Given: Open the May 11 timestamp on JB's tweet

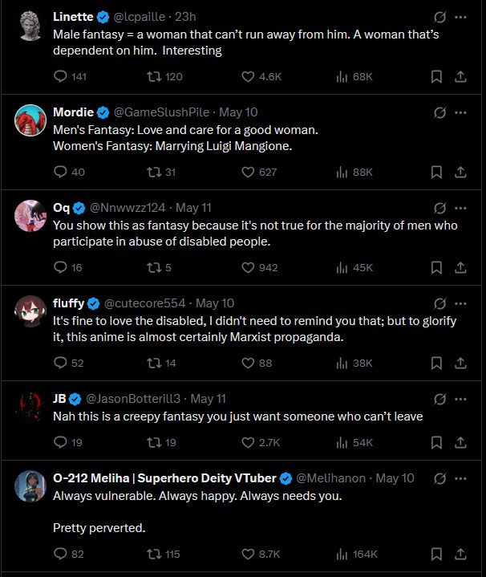Looking at the screenshot, I should pos(209,399).
